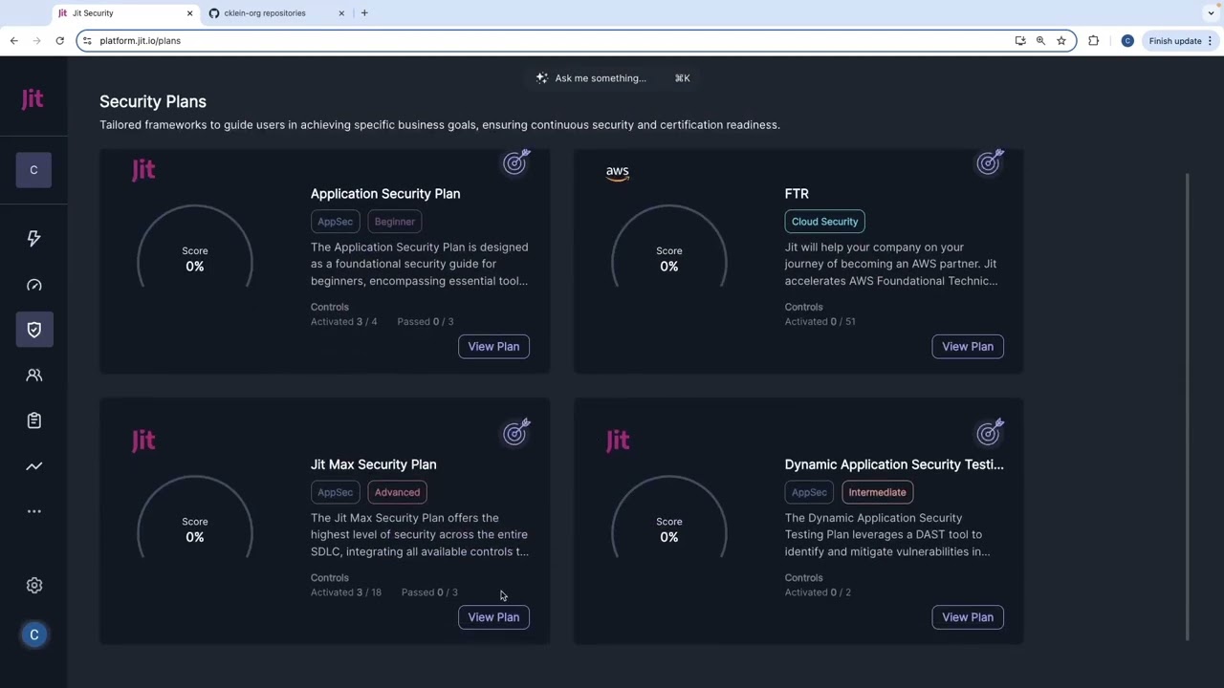The image size is (1224, 688).
Task: Click the target icon on Dynamic Application Security card
Action: [990, 433]
